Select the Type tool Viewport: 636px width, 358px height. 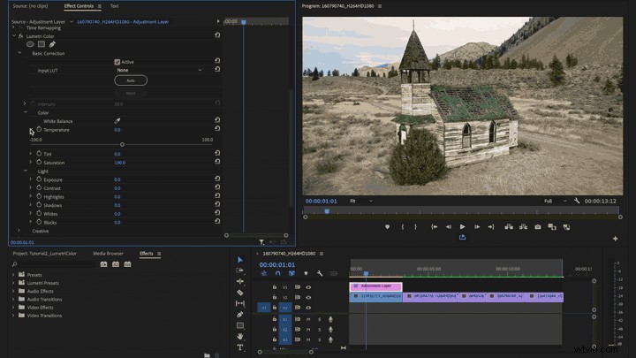tap(240, 347)
